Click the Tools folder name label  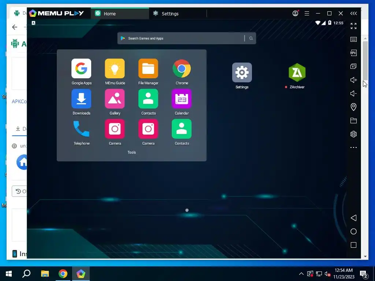(131, 152)
